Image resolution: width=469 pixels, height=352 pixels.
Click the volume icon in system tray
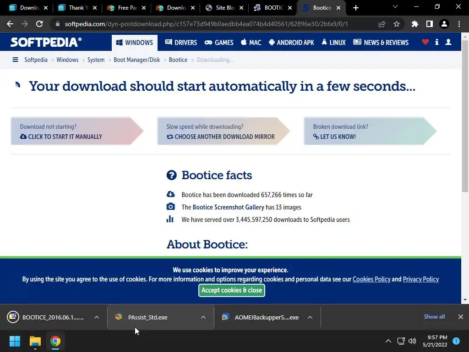point(412,341)
